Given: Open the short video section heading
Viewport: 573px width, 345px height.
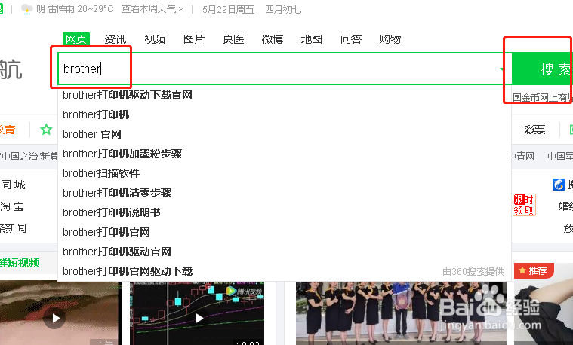Looking at the screenshot, I should coord(20,263).
